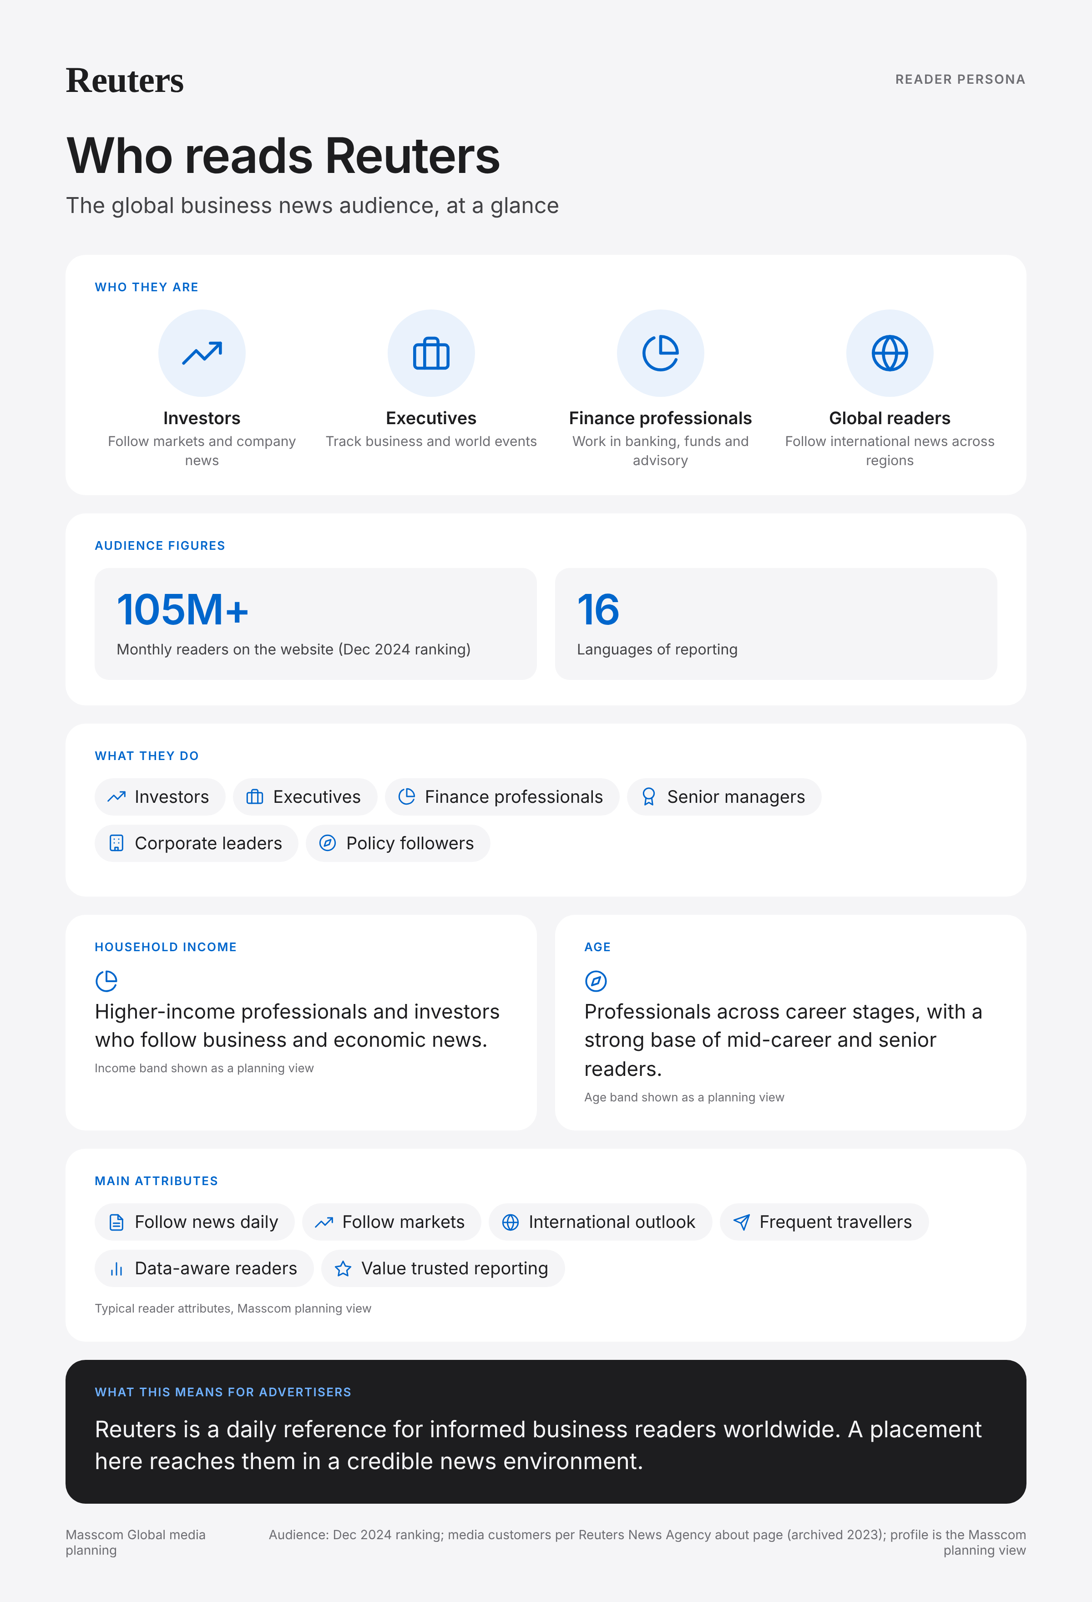Click 'Track business and world events' text
This screenshot has width=1092, height=1602.
coord(431,441)
